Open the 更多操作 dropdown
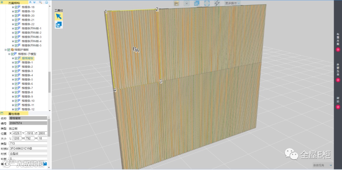The height and width of the screenshot is (170, 342). 232,3
